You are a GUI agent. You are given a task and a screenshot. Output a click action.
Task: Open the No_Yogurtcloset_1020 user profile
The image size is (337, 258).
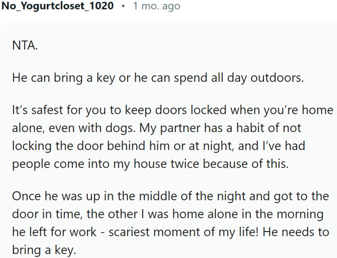pos(58,6)
